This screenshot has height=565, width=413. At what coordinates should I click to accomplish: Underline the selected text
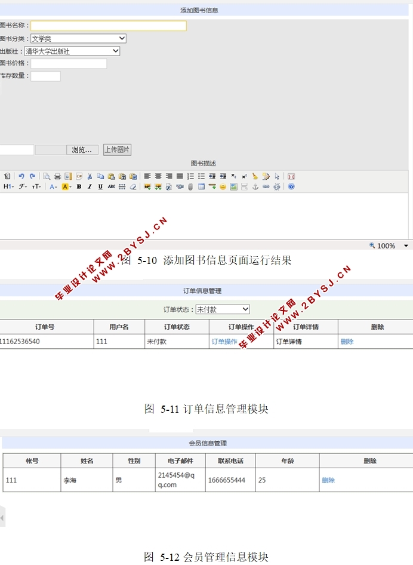100,187
